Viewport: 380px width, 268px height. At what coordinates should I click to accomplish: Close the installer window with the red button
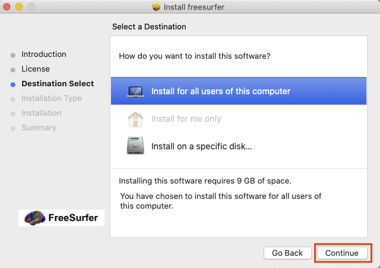[x=7, y=7]
